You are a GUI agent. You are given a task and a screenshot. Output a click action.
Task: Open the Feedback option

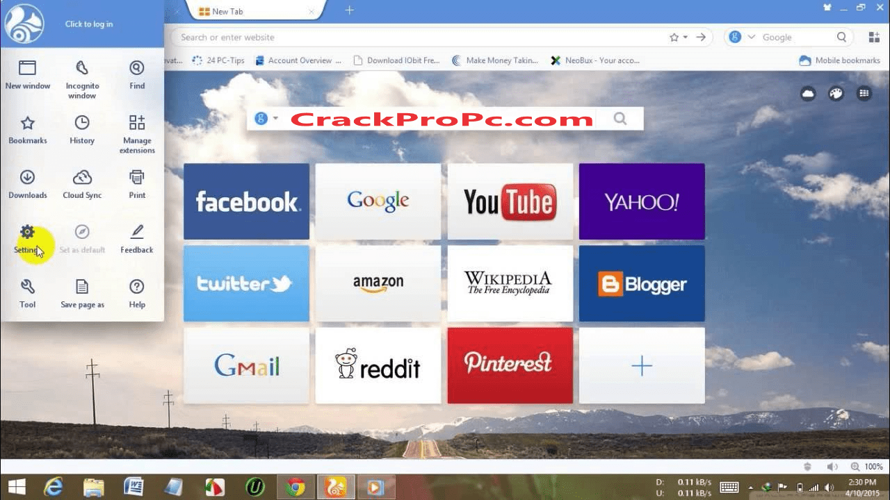click(137, 240)
